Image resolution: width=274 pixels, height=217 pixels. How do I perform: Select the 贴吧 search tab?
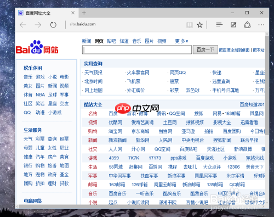pyautogui.click(x=111, y=41)
